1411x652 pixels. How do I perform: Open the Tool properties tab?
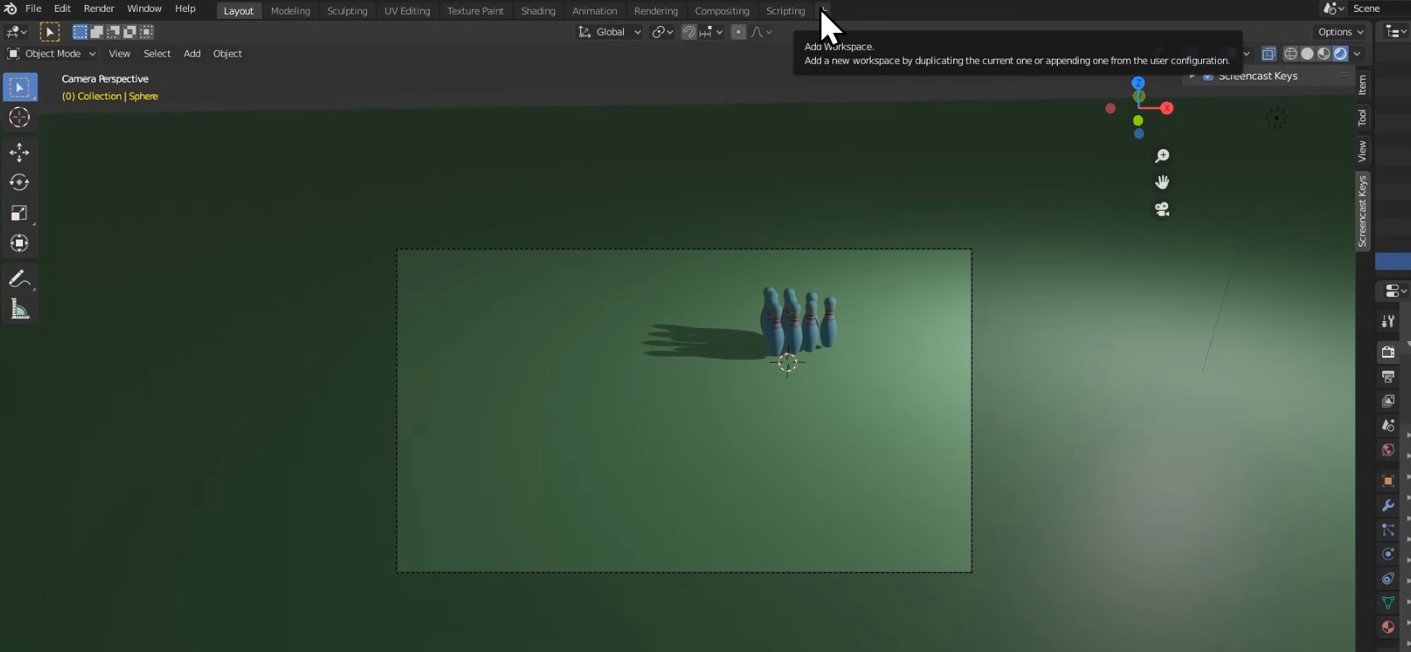coord(1388,321)
